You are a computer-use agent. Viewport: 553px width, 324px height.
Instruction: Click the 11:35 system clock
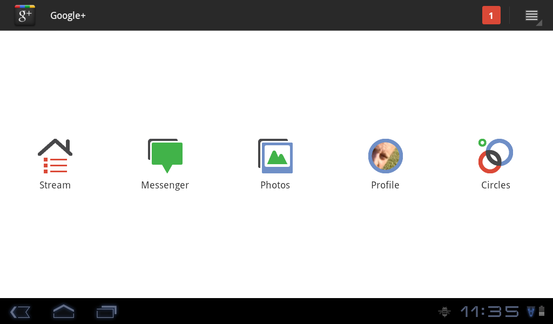(x=489, y=312)
